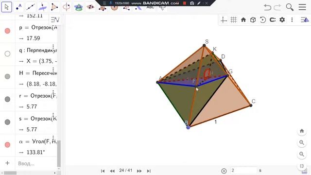Open view direction cube options

tap(253, 20)
